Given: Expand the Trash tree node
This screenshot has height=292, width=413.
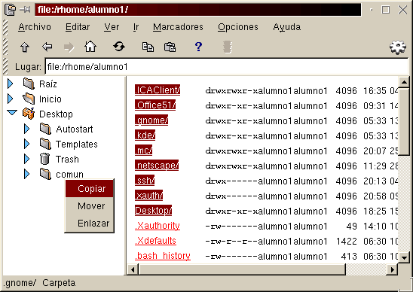Looking at the screenshot, I should tap(26, 159).
